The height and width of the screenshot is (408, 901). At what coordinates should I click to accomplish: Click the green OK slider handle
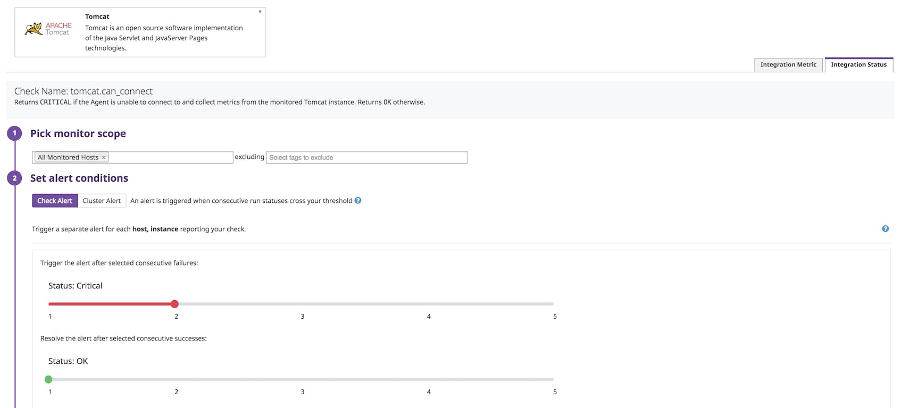[x=48, y=379]
